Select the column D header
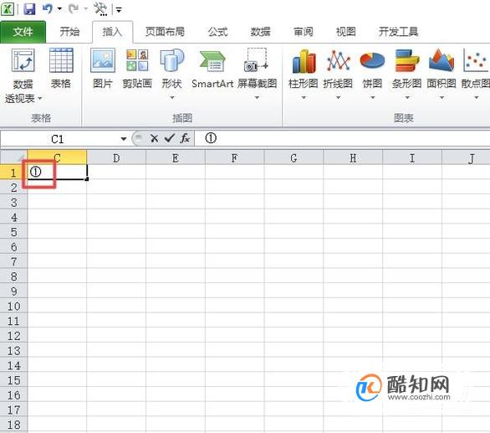Screen dimensions: 490x433 pos(116,157)
